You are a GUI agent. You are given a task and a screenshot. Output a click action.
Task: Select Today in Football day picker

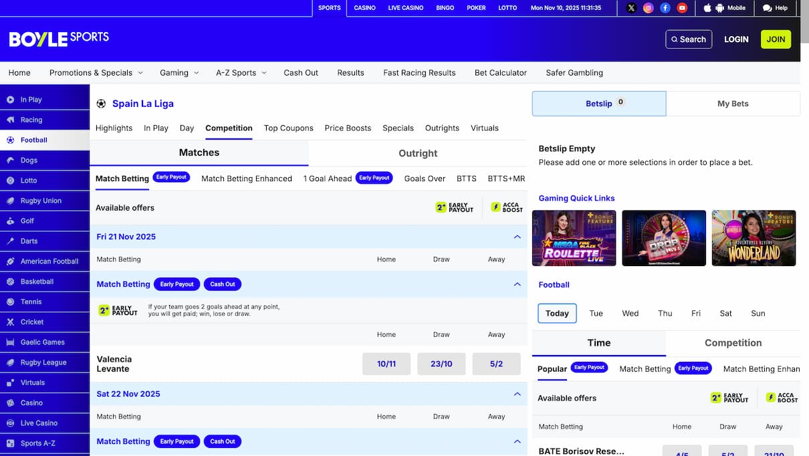557,314
